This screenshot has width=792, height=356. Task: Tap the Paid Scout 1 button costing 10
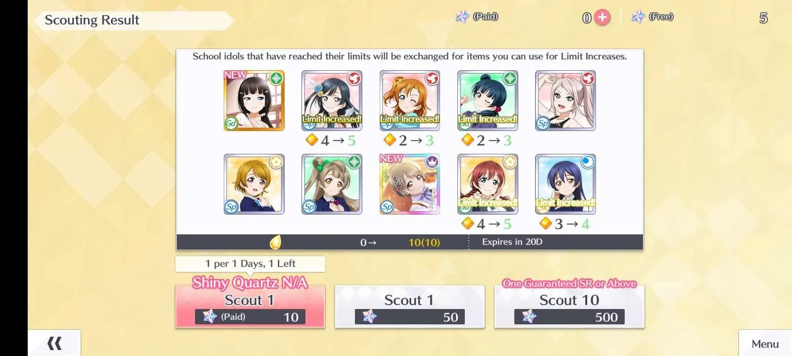pos(250,307)
